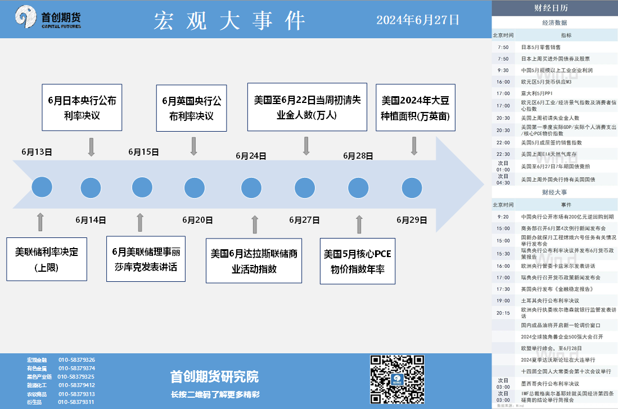Viewport: 618px width, 409px height.
Task: Click the row 日本5月零售销售
Action: (554, 47)
